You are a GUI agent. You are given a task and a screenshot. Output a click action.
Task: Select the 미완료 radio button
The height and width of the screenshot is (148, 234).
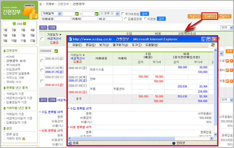pos(145,18)
